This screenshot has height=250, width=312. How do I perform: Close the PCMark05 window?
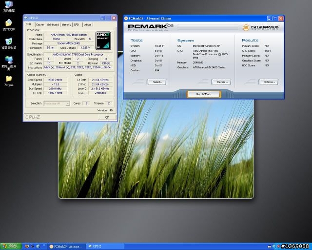[281, 19]
